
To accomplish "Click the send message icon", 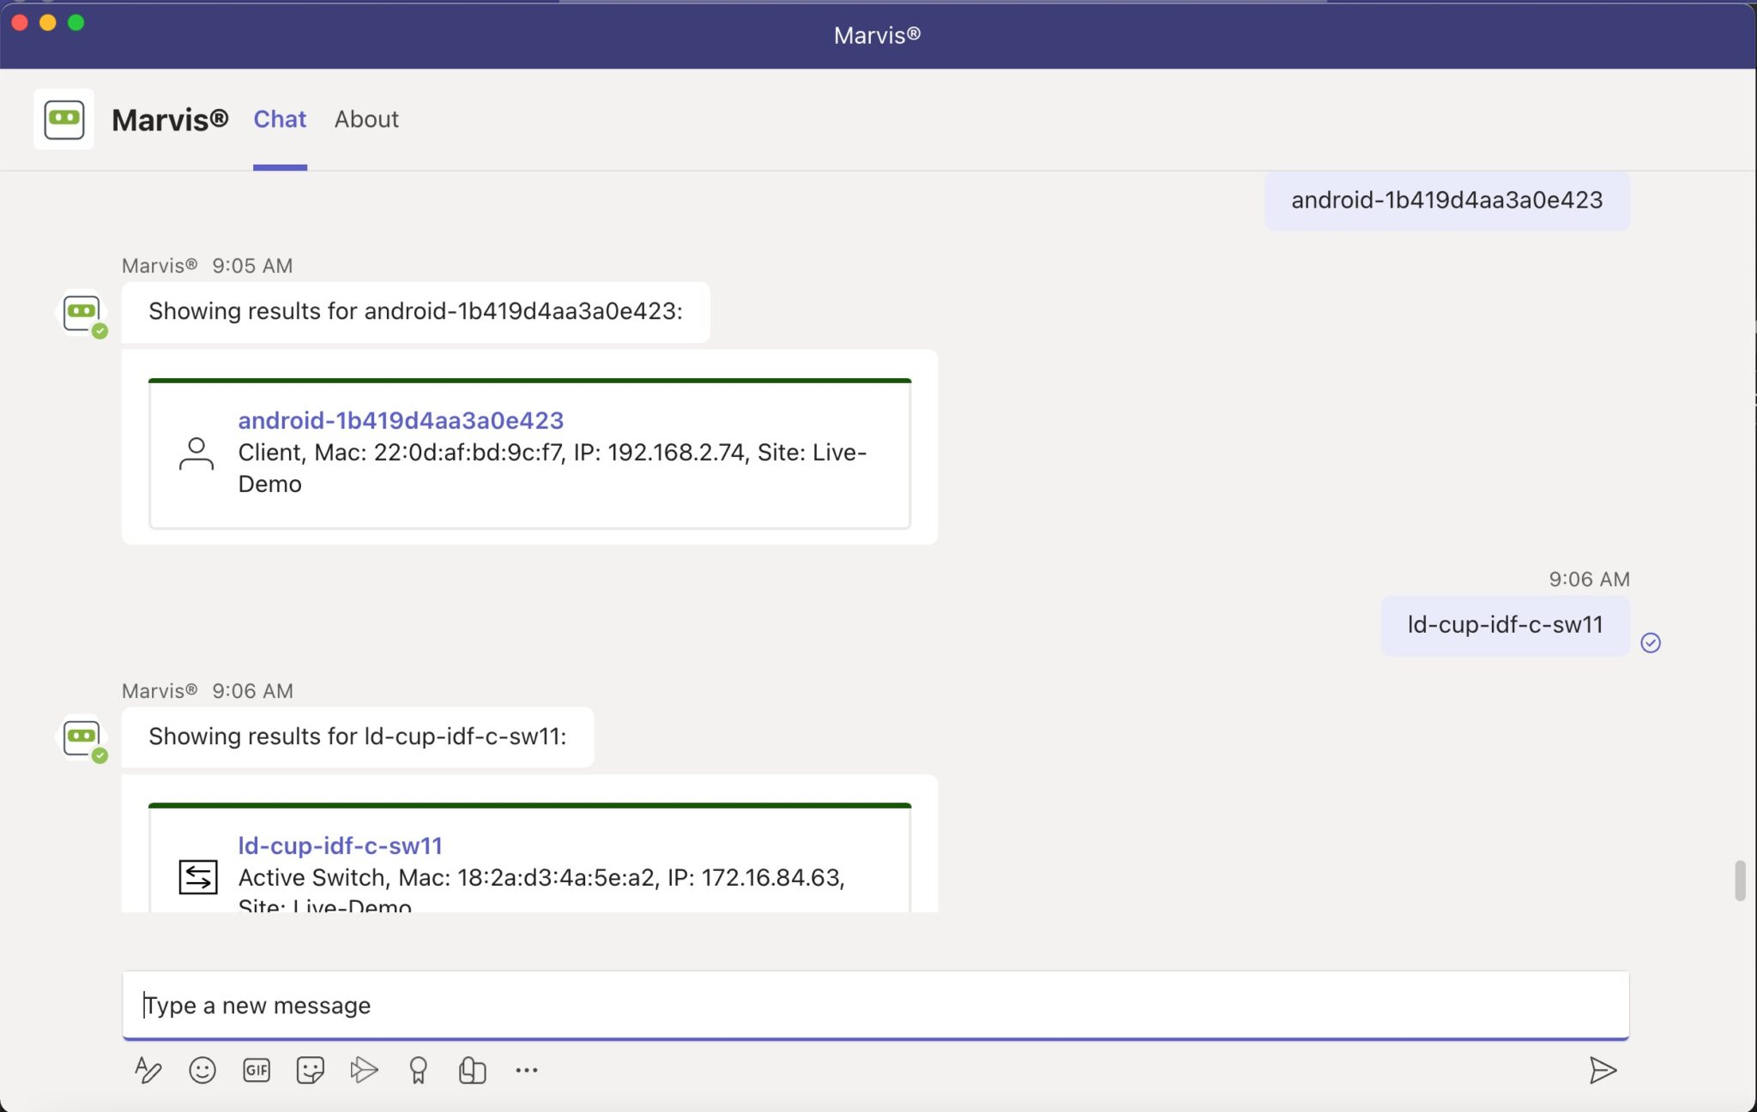I will (1603, 1069).
